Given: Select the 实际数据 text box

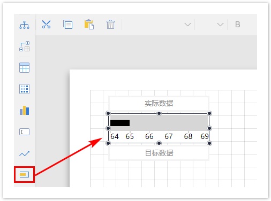Looking at the screenshot, I should coord(159,103).
